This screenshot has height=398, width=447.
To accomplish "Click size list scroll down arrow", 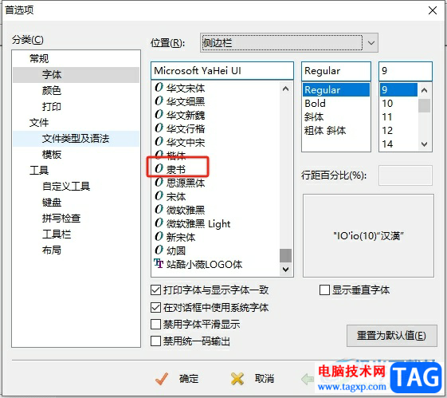I will 424,144.
